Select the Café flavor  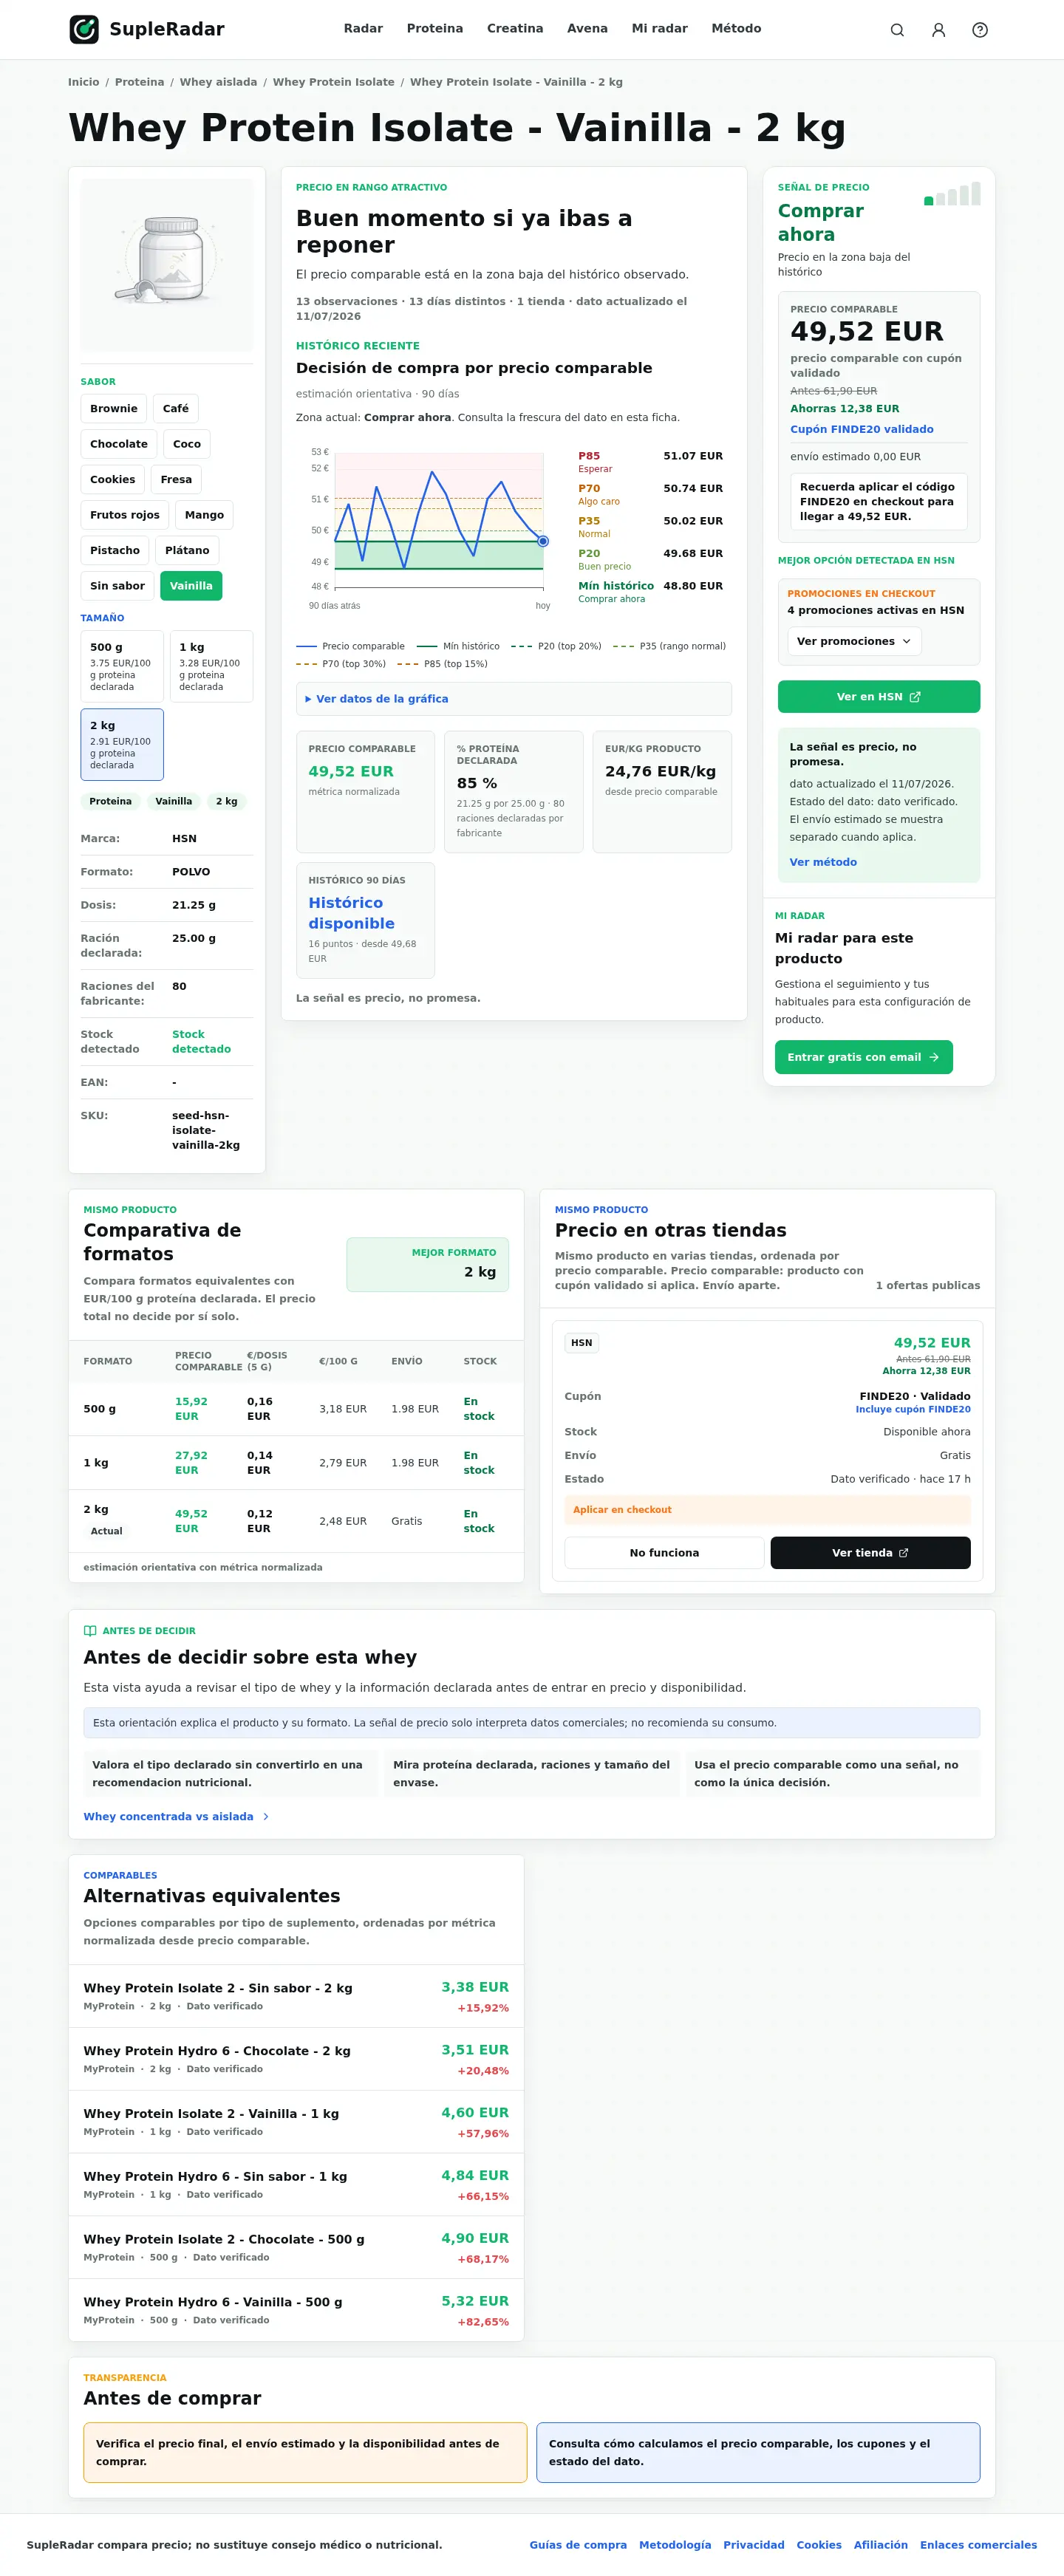pyautogui.click(x=176, y=409)
